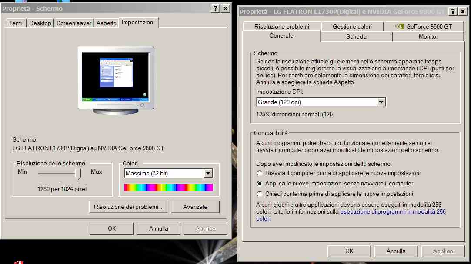Image resolution: width=471 pixels, height=264 pixels.
Task: Close the LG FLATRON properties window
Action: tap(463, 11)
